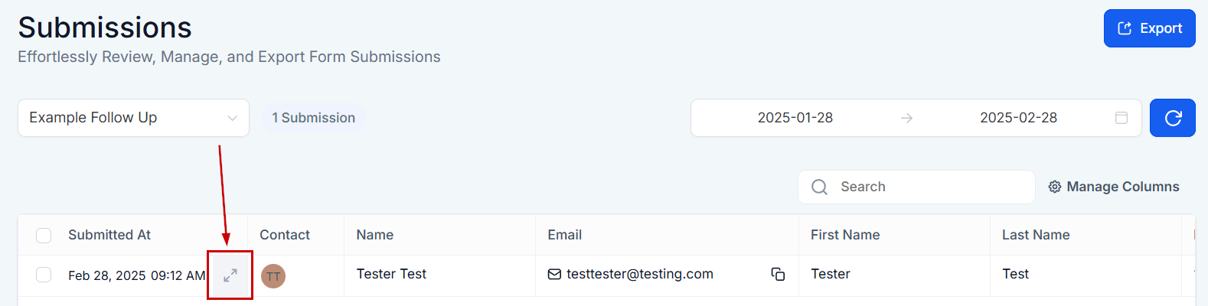Click the TT contact avatar

pos(273,276)
